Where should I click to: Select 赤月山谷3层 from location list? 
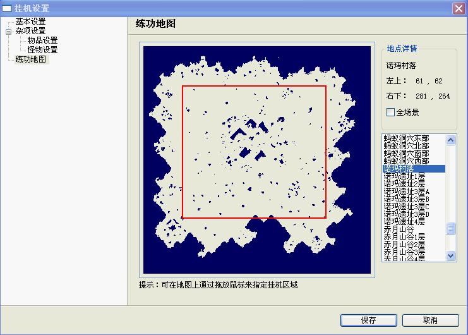click(x=404, y=252)
